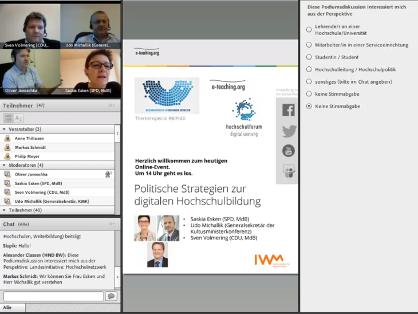The image size is (418, 314).
Task: Click the orange IWM logo
Action: (x=271, y=260)
